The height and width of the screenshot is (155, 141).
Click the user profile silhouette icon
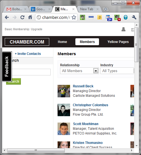(123, 29)
